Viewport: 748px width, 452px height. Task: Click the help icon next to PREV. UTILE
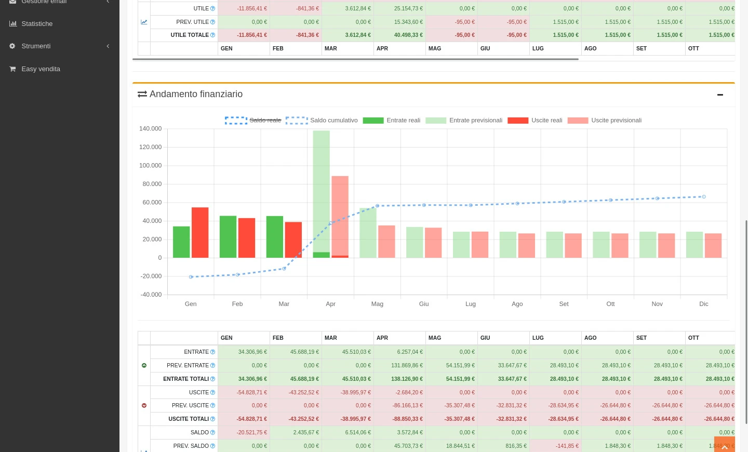point(212,22)
